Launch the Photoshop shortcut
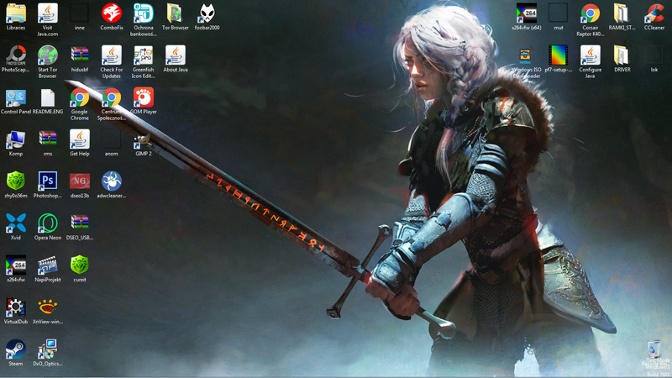 48,181
